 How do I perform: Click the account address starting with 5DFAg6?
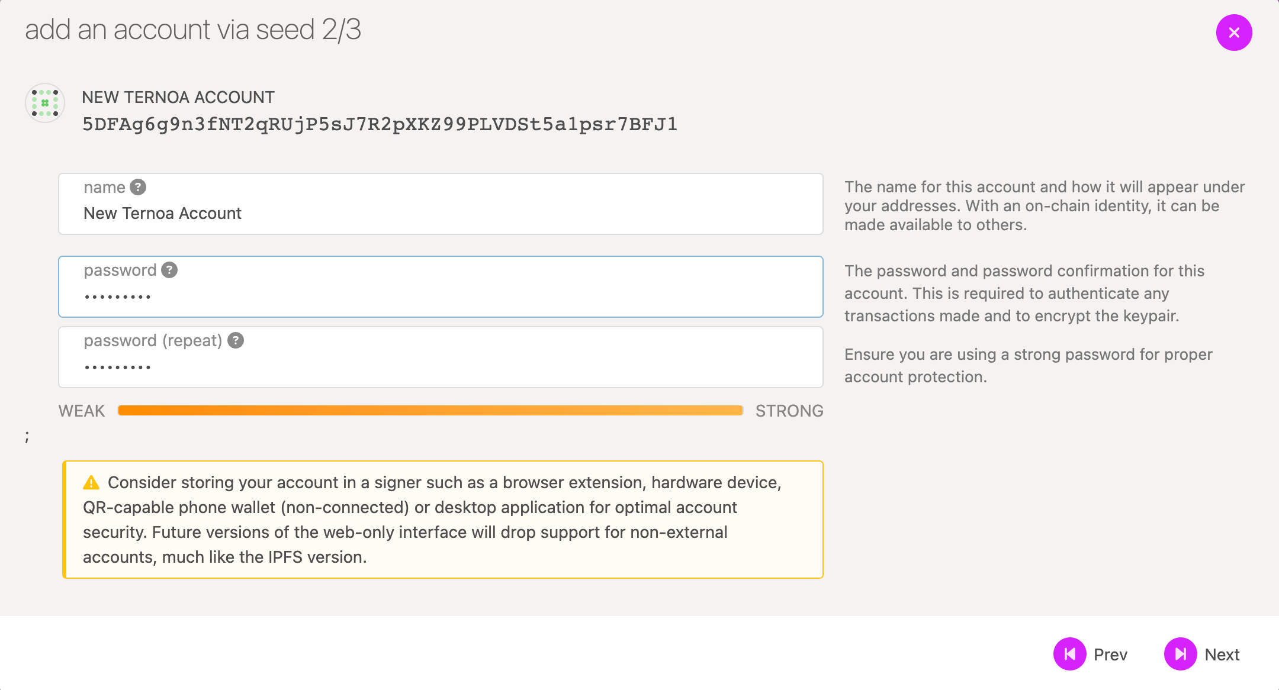coord(380,124)
